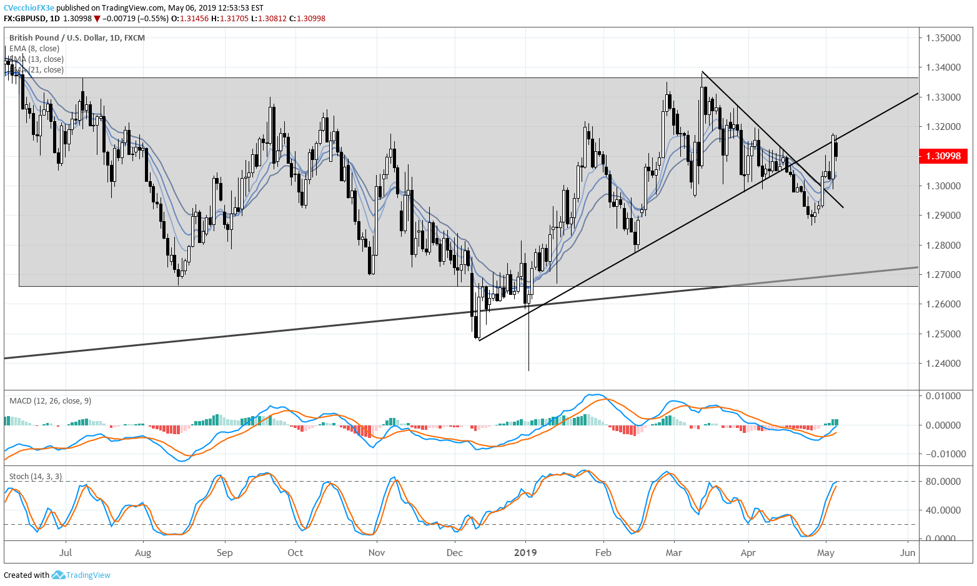This screenshot has width=977, height=586.
Task: Click the TradingView cloud logo icon
Action: pyautogui.click(x=58, y=575)
